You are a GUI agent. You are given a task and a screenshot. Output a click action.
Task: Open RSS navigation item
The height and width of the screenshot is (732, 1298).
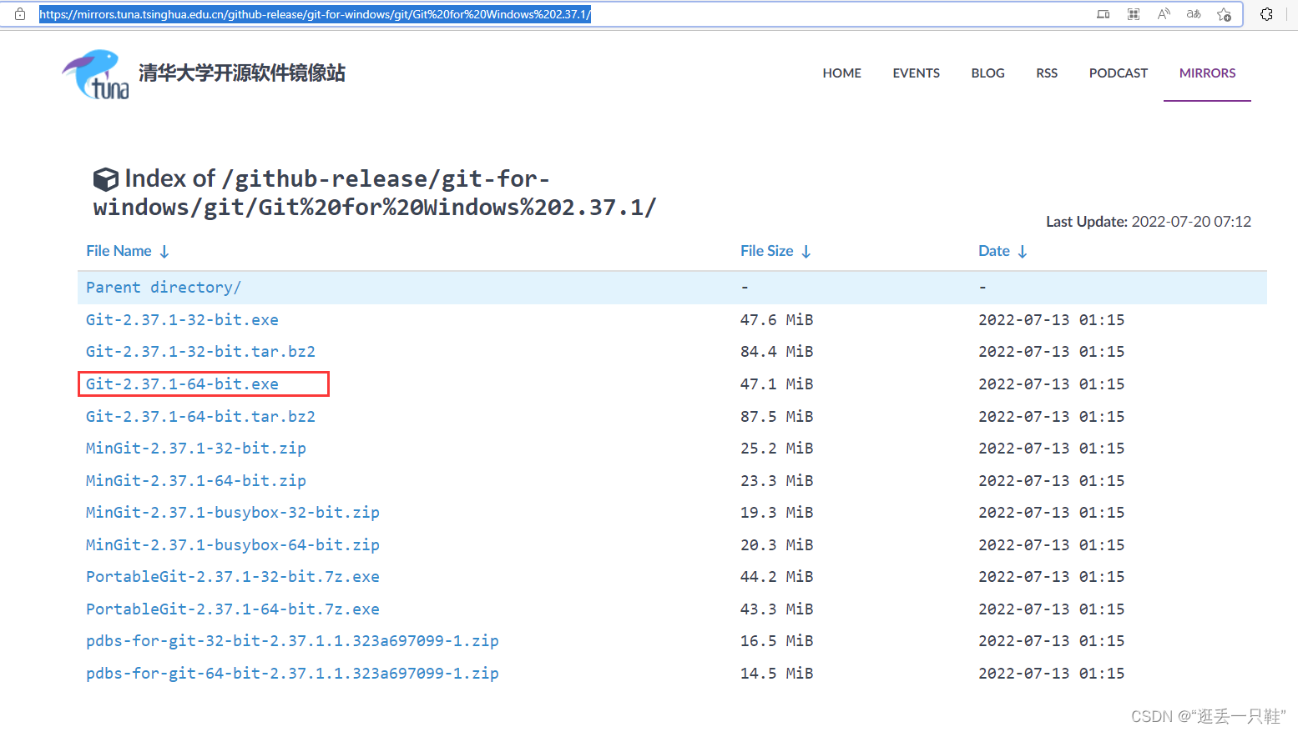[x=1047, y=73]
